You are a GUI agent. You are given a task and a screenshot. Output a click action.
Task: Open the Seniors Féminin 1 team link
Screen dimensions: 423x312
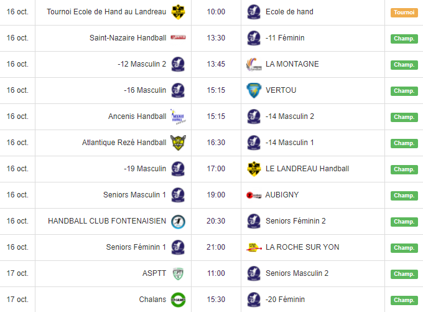(136, 247)
